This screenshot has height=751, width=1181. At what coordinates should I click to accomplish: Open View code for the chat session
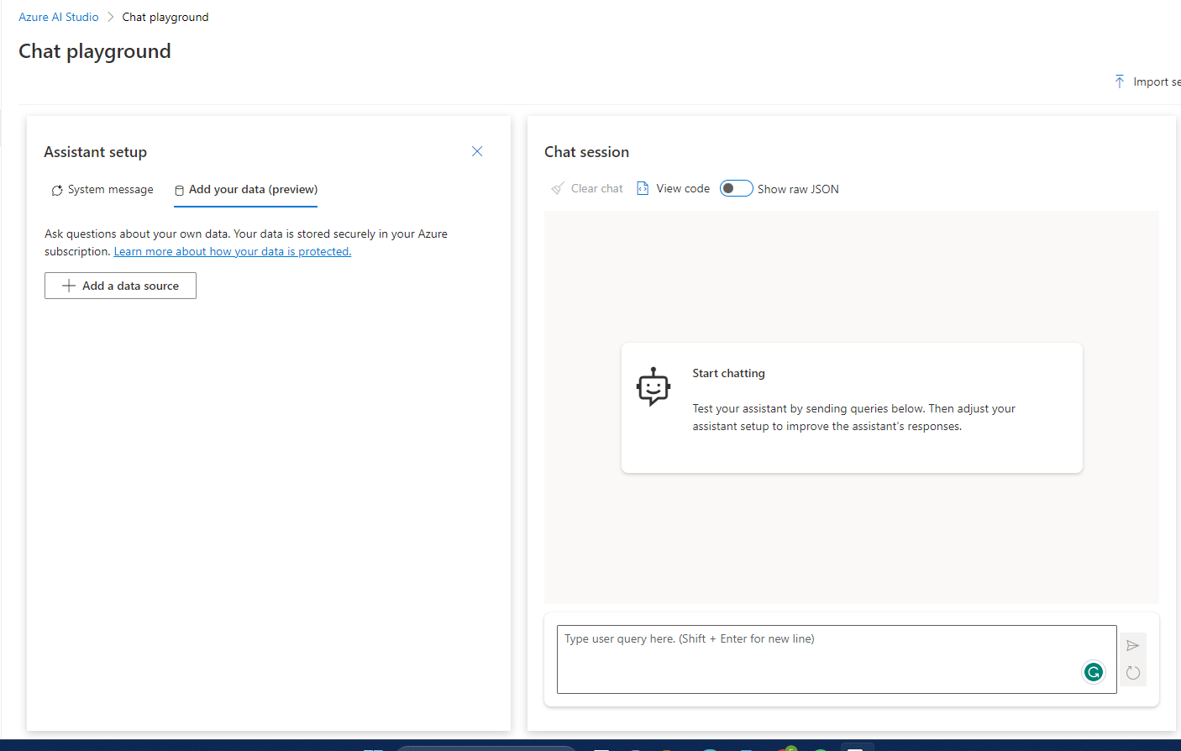pos(673,189)
